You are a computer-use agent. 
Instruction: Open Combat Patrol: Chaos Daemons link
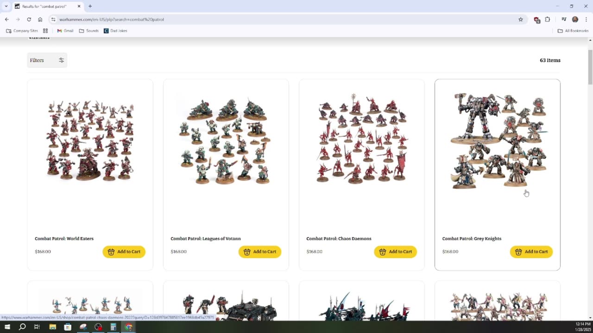point(339,239)
